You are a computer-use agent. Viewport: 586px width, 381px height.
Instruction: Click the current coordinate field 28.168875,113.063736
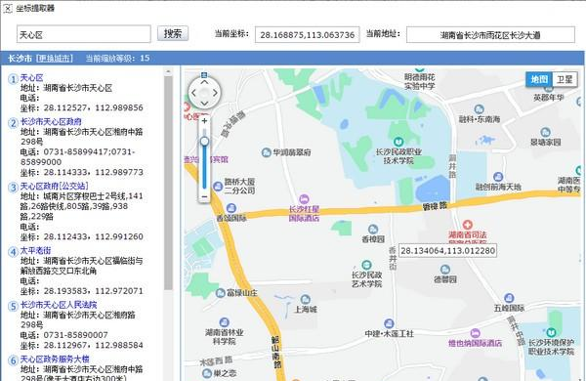(x=308, y=35)
